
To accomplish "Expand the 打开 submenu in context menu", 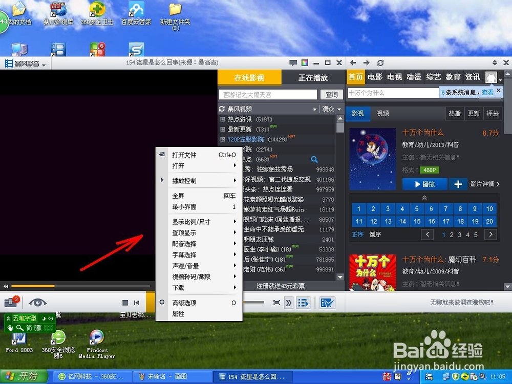I will [x=204, y=166].
